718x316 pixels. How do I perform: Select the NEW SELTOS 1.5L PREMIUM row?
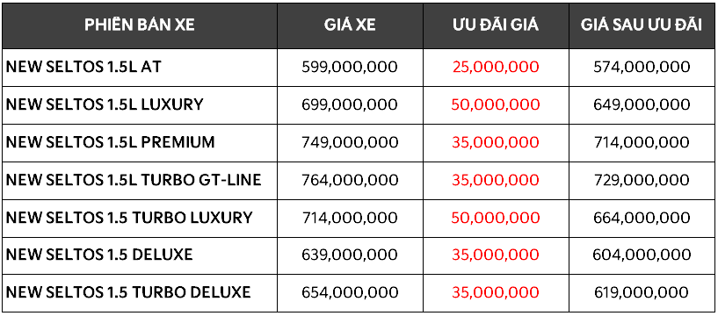(x=359, y=142)
